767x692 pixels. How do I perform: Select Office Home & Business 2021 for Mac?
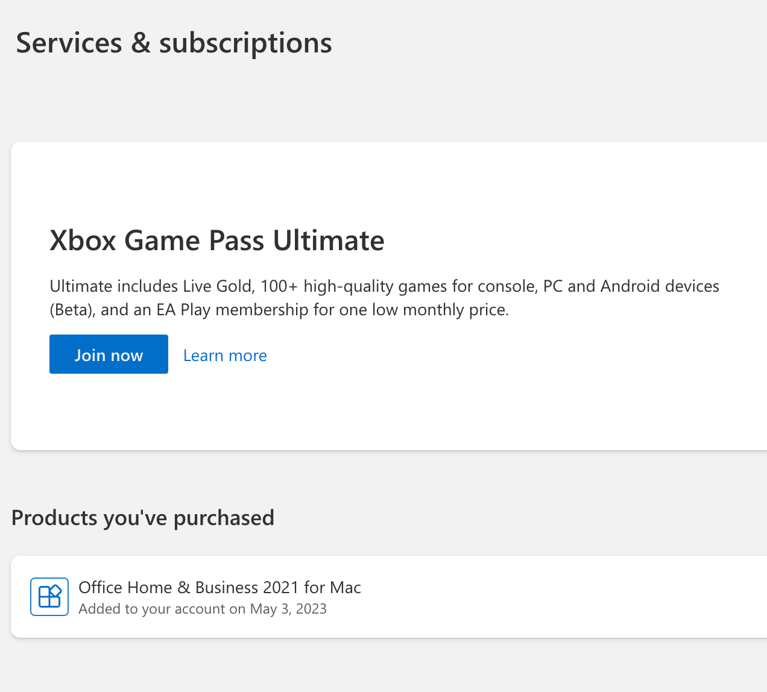click(x=219, y=588)
